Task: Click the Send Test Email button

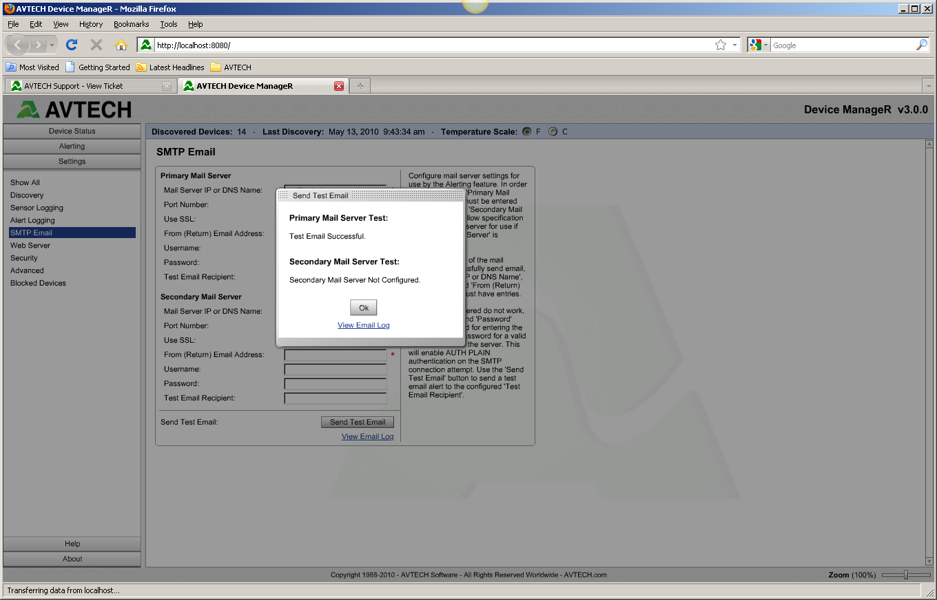Action: point(358,422)
